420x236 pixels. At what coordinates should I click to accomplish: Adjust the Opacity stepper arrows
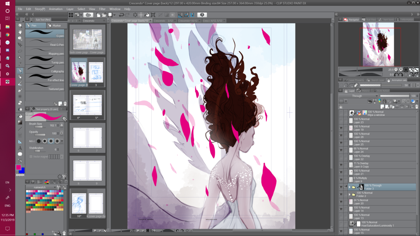[58, 133]
